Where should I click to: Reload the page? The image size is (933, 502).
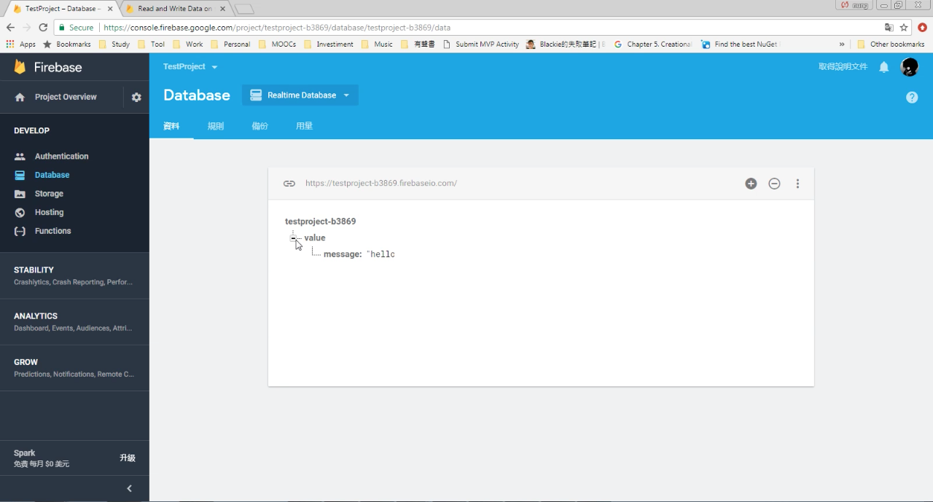coord(43,28)
